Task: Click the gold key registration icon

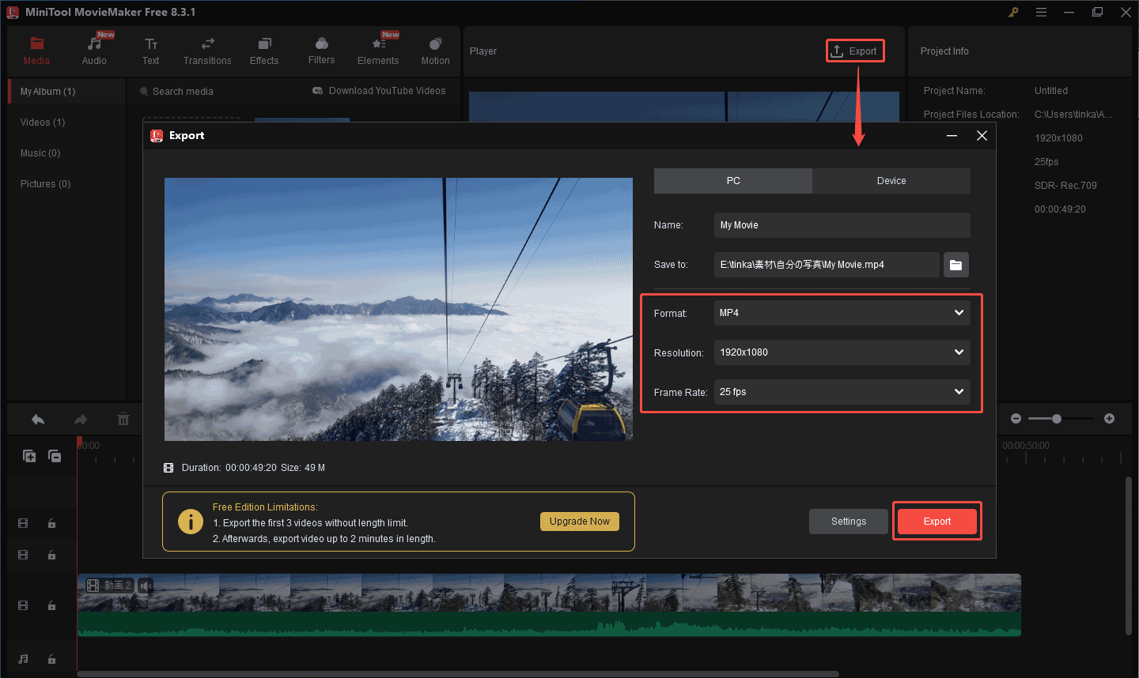Action: (x=1013, y=12)
